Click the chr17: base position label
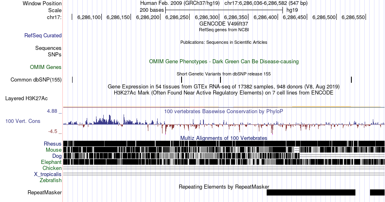This screenshot has height=202, width=385. click(x=54, y=17)
